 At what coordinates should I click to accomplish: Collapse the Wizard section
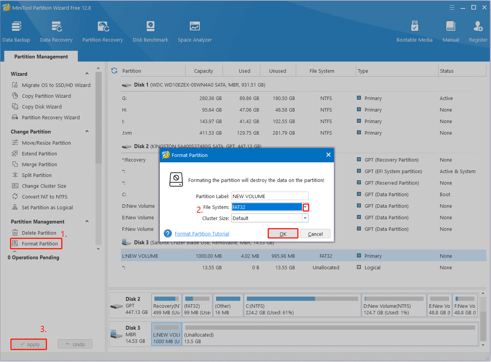[87, 74]
